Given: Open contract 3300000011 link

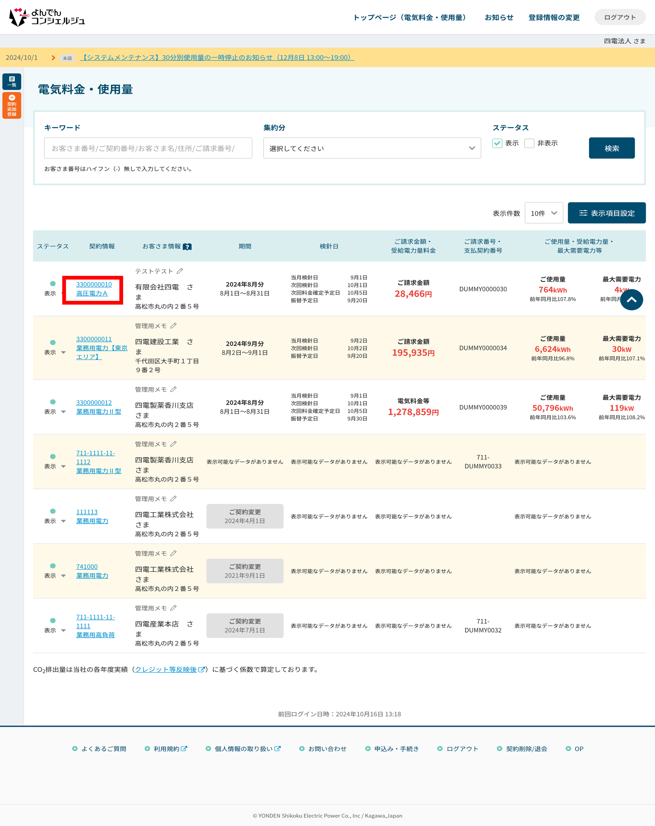Looking at the screenshot, I should click(x=94, y=339).
